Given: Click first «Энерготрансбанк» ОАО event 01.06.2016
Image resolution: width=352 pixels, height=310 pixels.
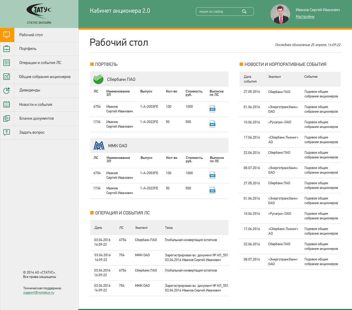Looking at the screenshot, I should 290,109.
